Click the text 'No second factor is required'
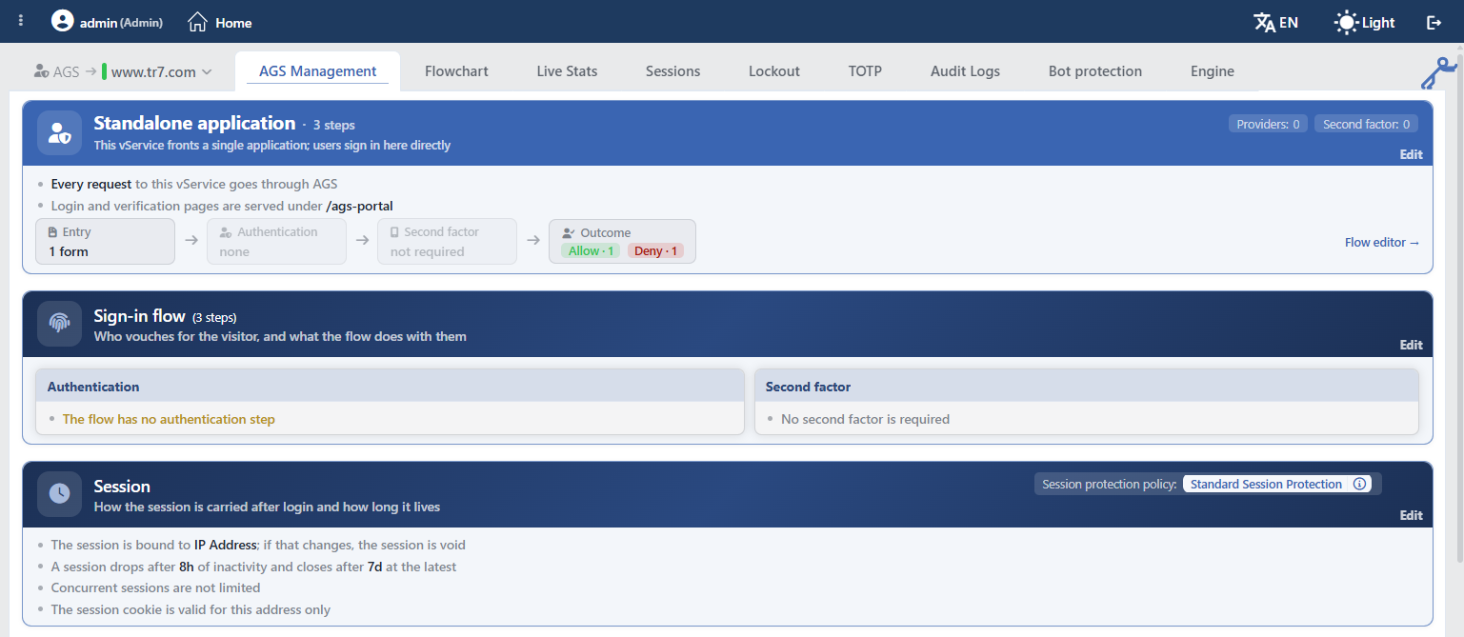Viewport: 1464px width, 637px height. tap(865, 419)
